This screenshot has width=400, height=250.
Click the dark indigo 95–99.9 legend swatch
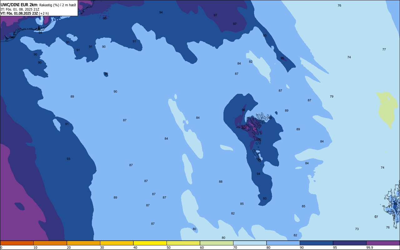[350, 243]
